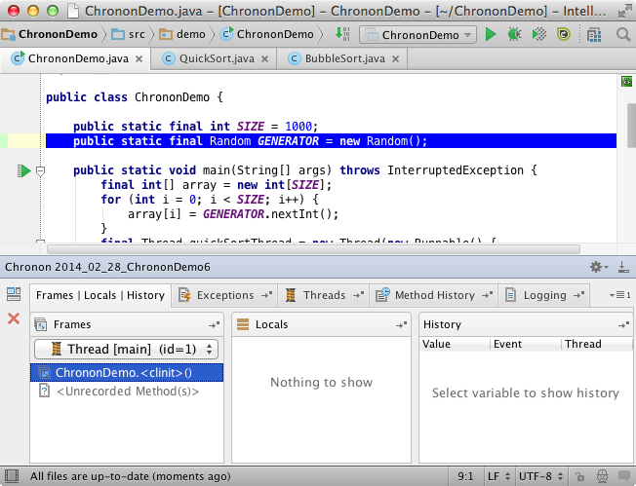Toggle the read-only lock icon

579,476
